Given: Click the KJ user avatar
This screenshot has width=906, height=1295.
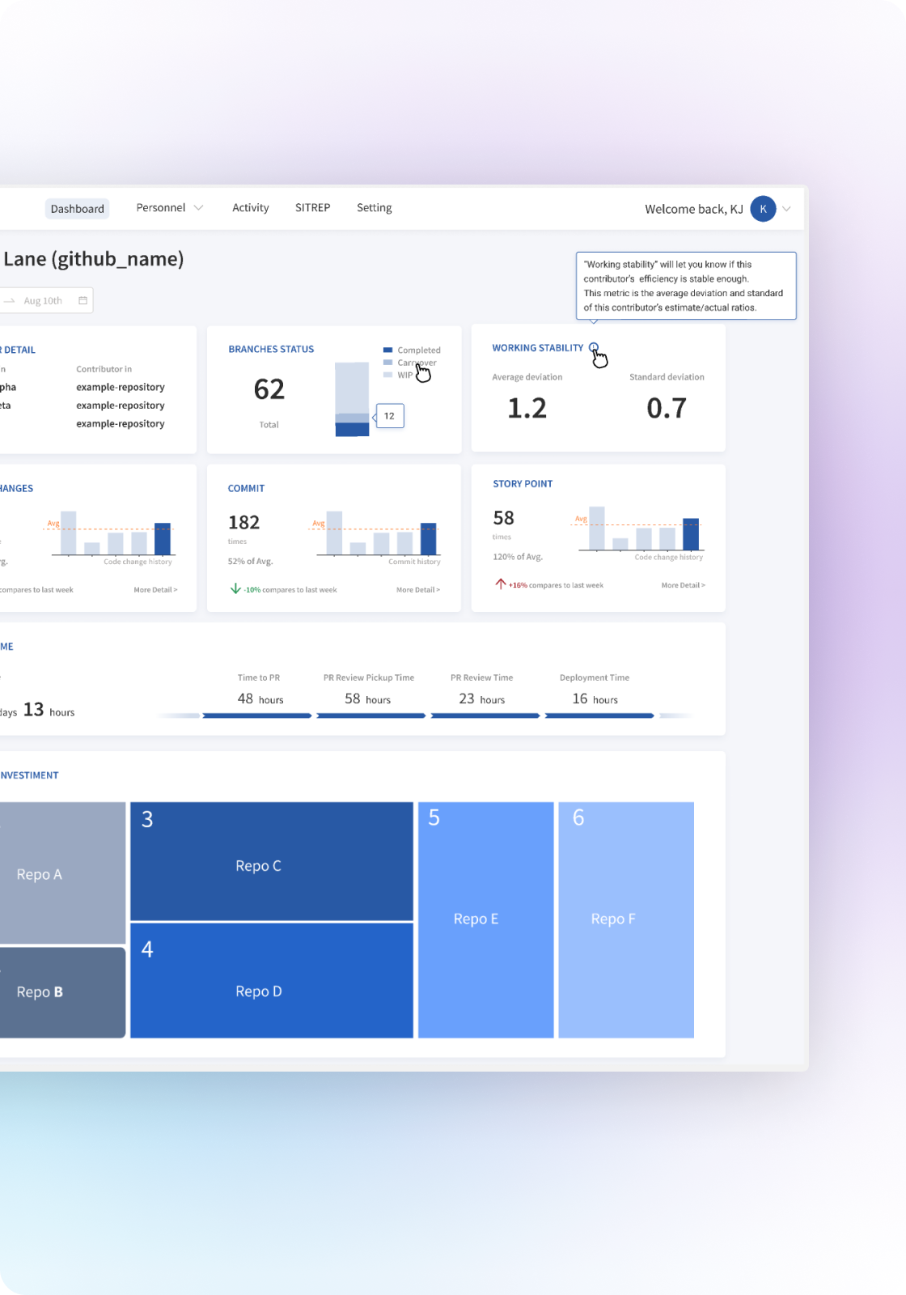Looking at the screenshot, I should point(763,209).
